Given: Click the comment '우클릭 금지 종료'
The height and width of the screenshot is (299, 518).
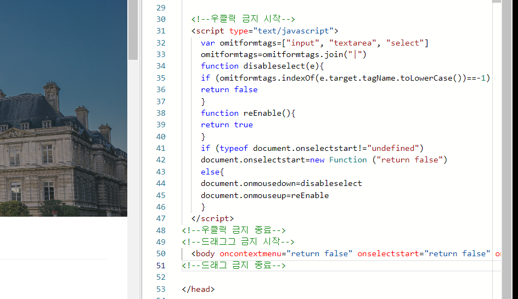Looking at the screenshot, I should (234, 230).
